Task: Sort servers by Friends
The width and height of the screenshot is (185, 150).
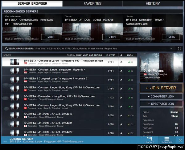Action: pos(98,55)
